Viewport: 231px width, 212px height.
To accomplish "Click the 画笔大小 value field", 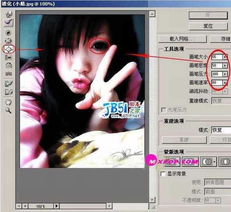I will point(217,57).
